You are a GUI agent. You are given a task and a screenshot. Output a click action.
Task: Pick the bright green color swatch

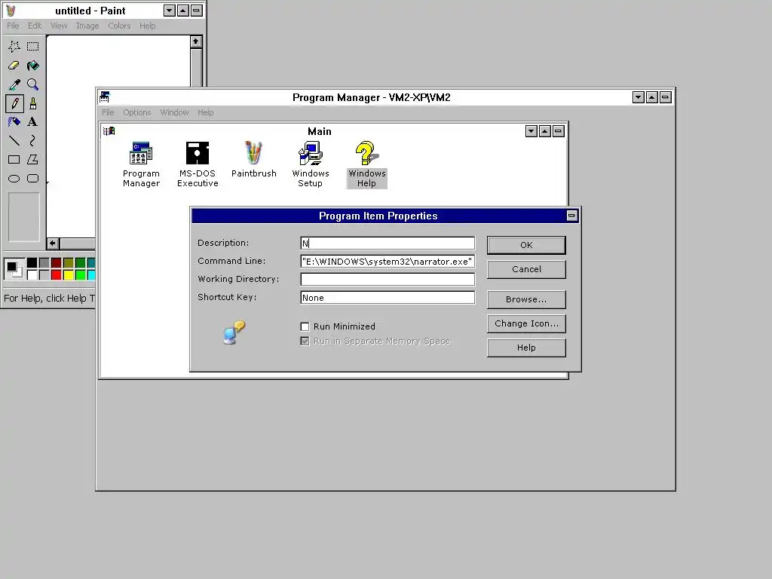[x=80, y=274]
